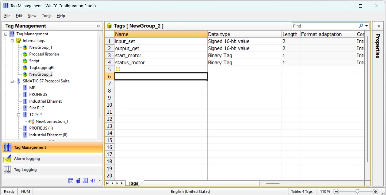The image size is (386, 195).
Task: Click the Tag Management root icon
Action: click(12, 34)
